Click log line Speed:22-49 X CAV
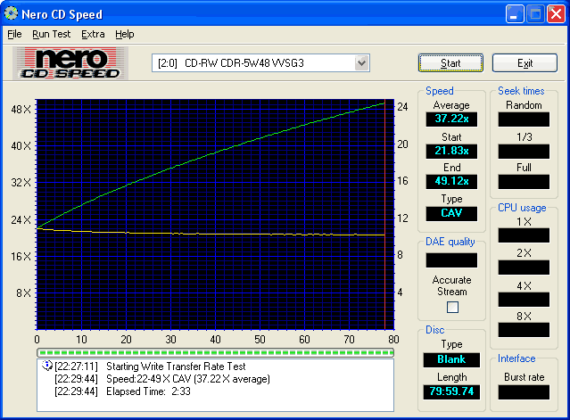Image resolution: width=570 pixels, height=420 pixels. [188, 379]
